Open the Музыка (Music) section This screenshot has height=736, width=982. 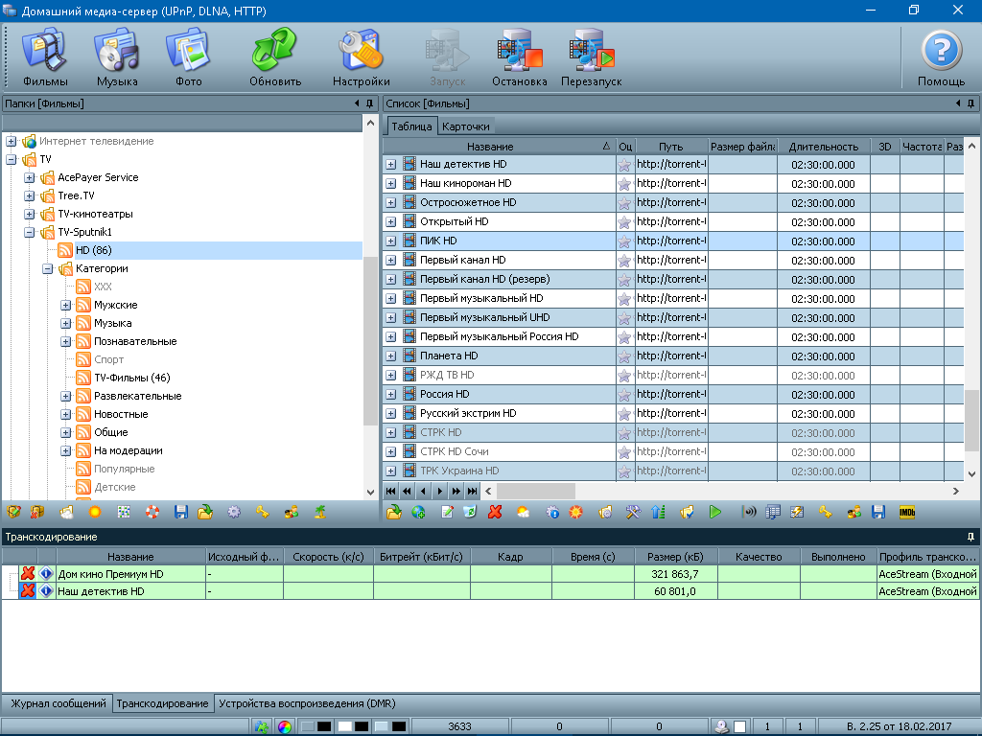click(x=117, y=57)
